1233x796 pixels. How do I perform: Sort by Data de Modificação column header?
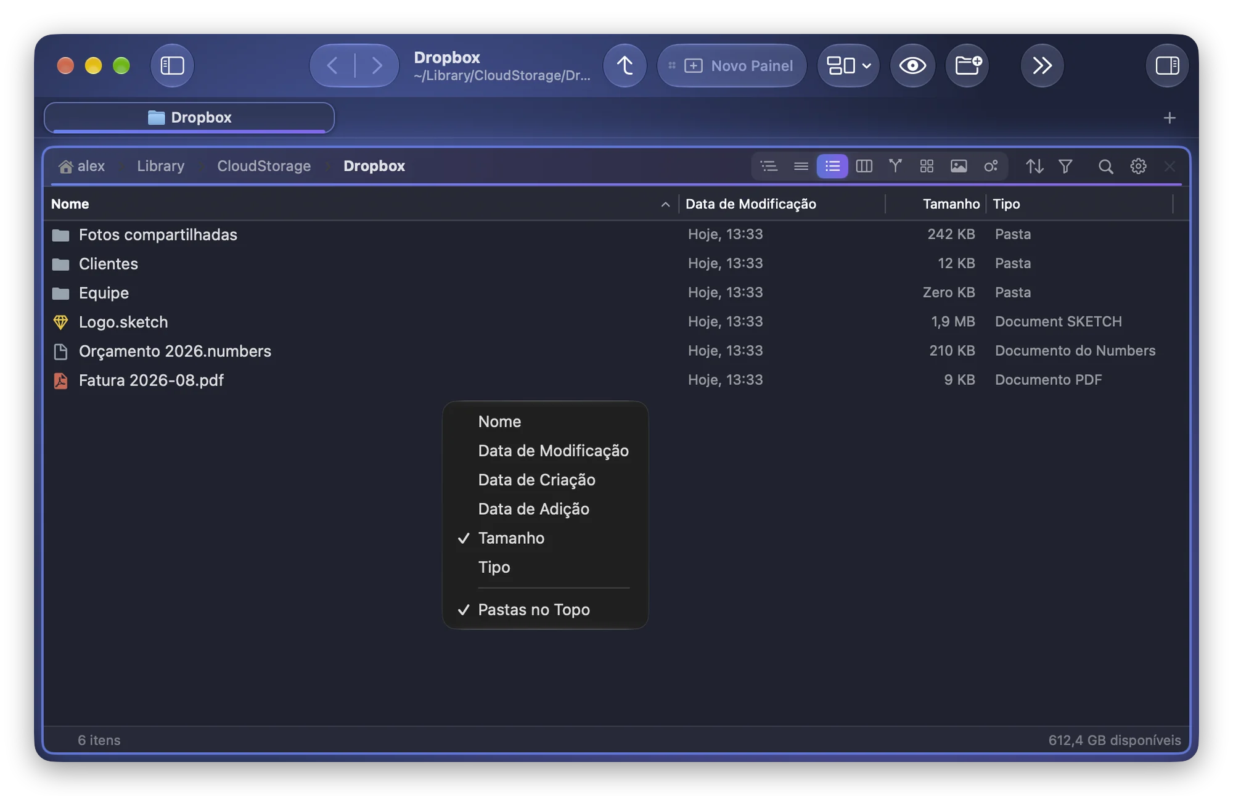(782, 204)
